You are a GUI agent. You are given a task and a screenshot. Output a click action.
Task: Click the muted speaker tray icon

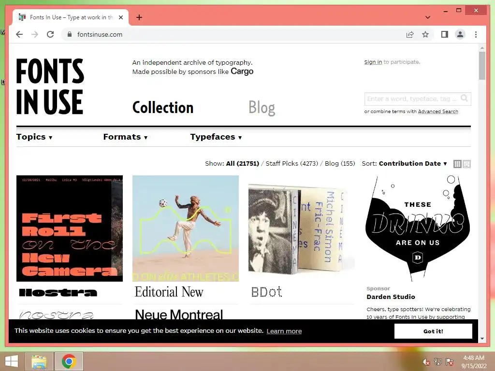pos(426,362)
